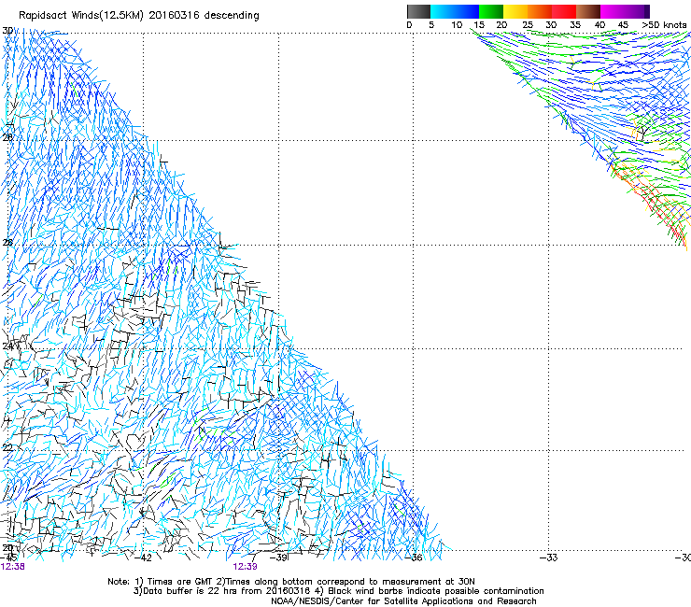Click the blue 10–15 knots legend color
The height and width of the screenshot is (607, 691).
click(x=467, y=11)
